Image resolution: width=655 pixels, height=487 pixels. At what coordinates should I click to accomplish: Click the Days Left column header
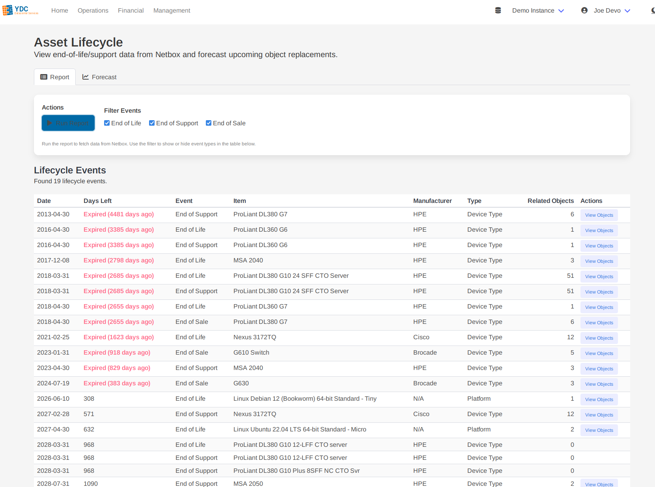(x=97, y=201)
